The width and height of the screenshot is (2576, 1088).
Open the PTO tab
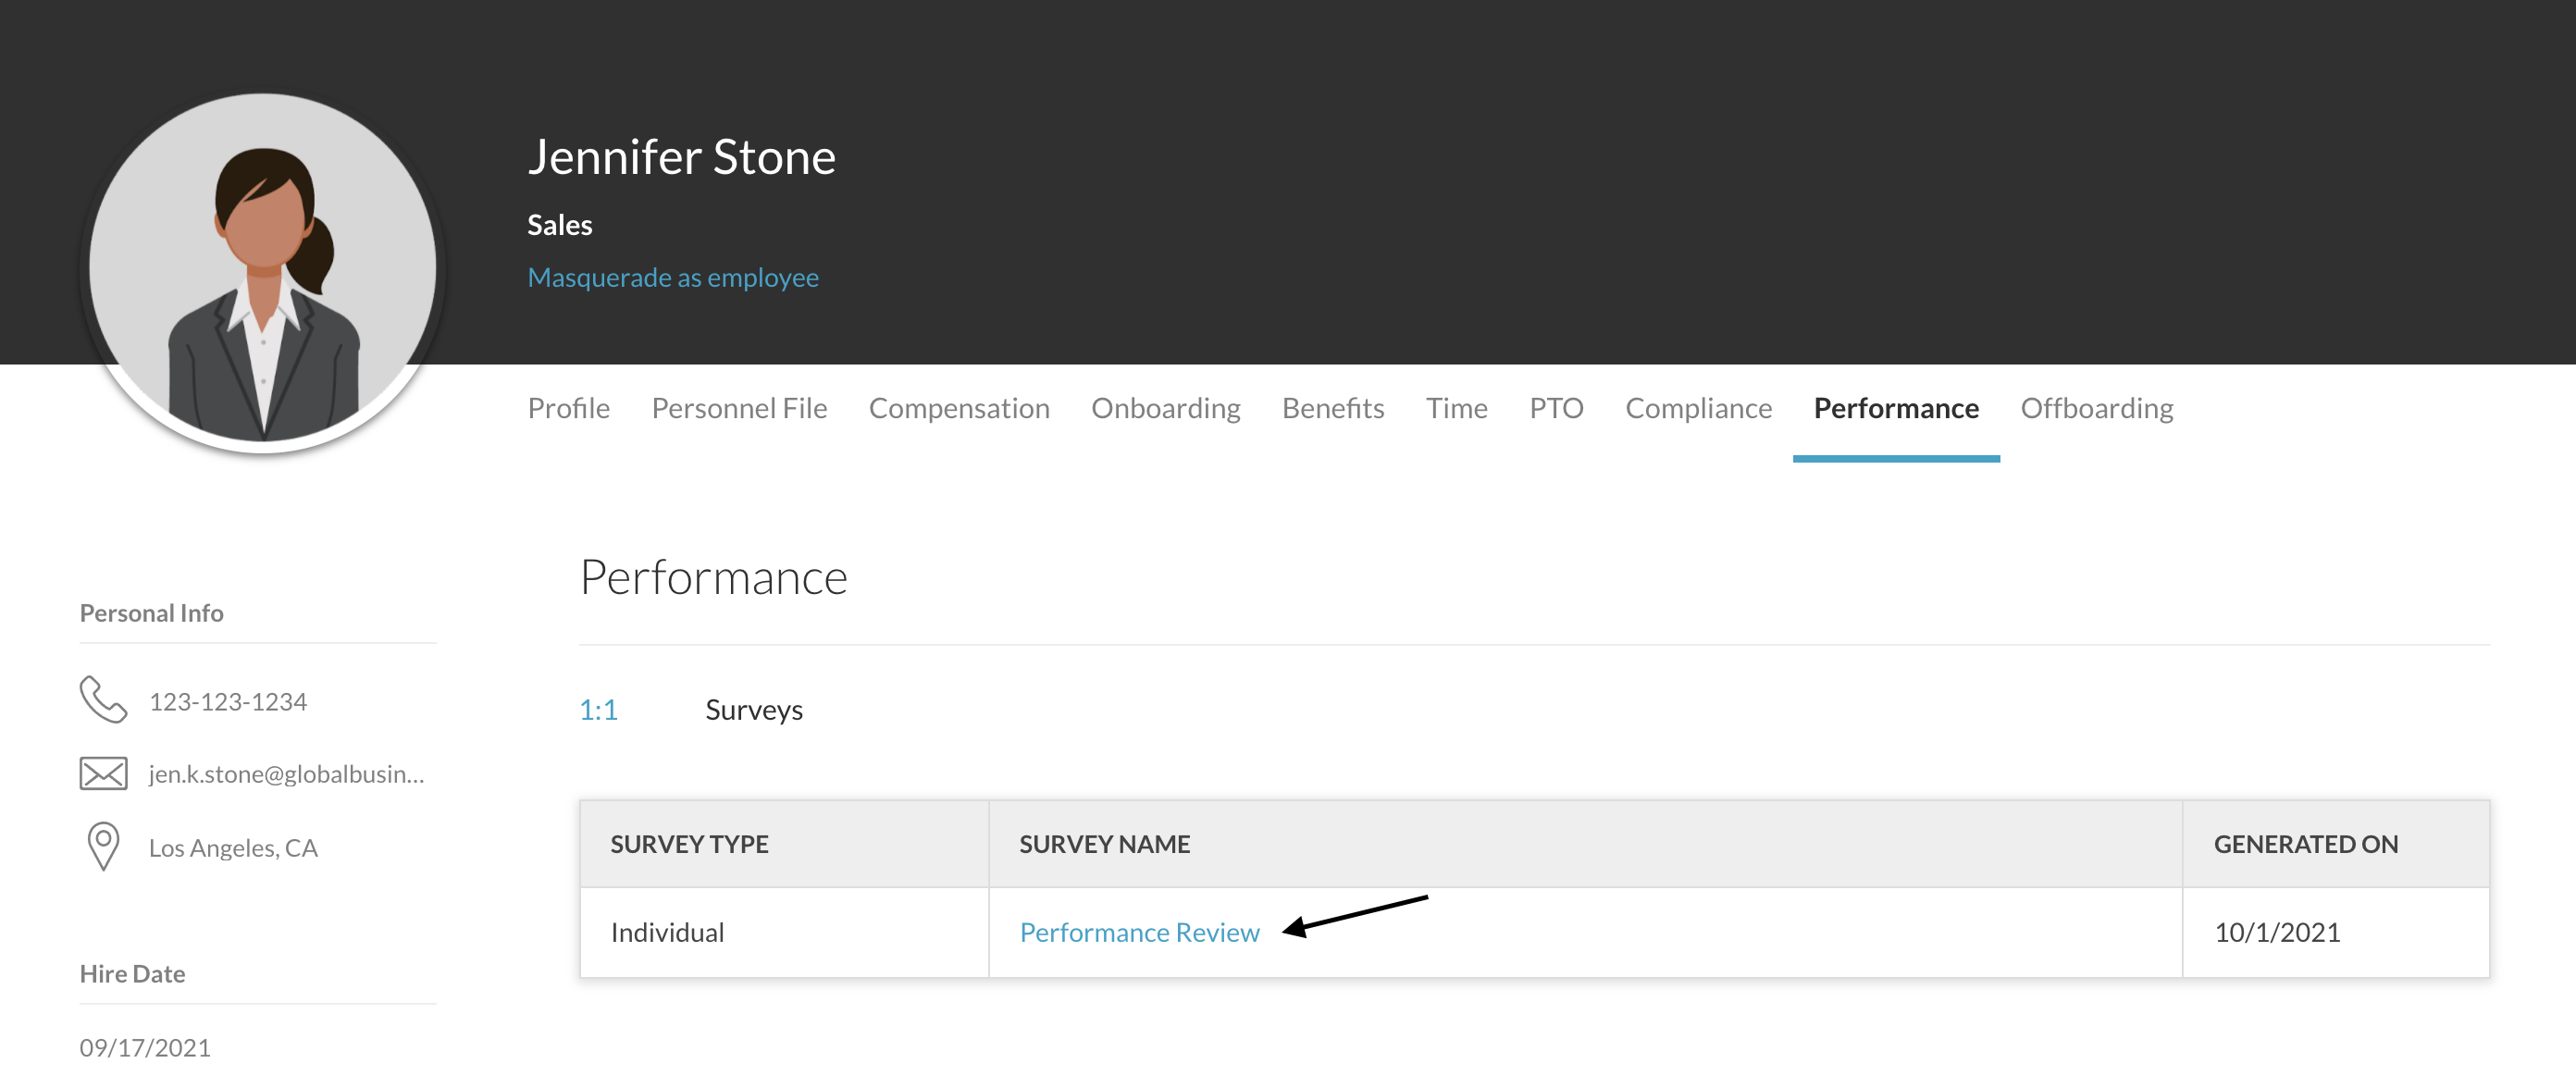[x=1556, y=408]
